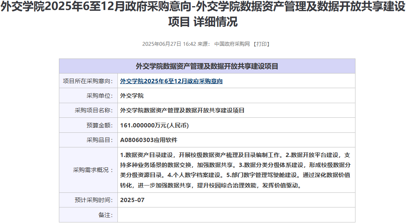
Task: Click the lavender table header with the project title
Action: click(207, 66)
